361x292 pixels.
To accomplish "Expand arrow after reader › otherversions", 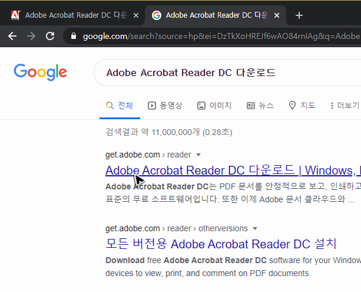I will coord(255,229).
